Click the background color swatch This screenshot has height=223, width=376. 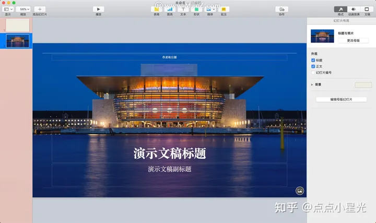pyautogui.click(x=363, y=85)
